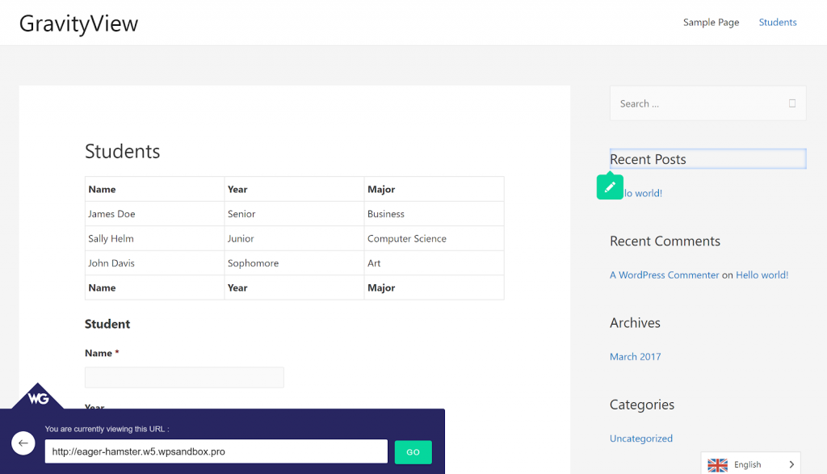
Task: Open the Students menu item
Action: click(778, 22)
